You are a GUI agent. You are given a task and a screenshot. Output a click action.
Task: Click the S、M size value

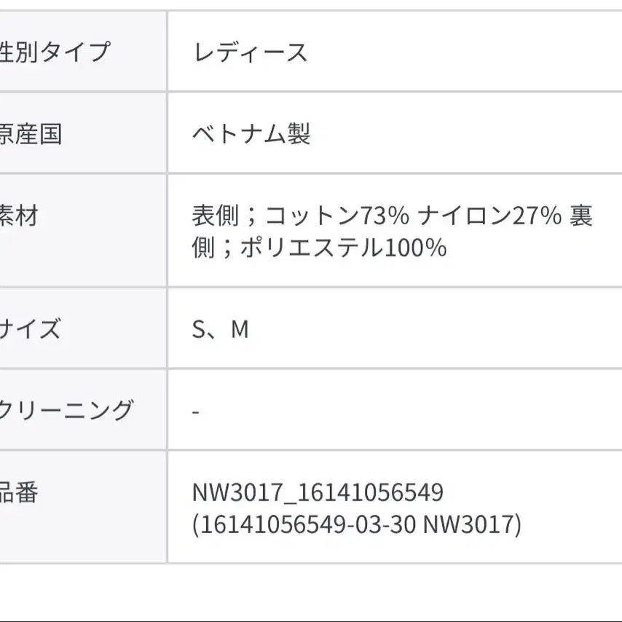pos(221,329)
